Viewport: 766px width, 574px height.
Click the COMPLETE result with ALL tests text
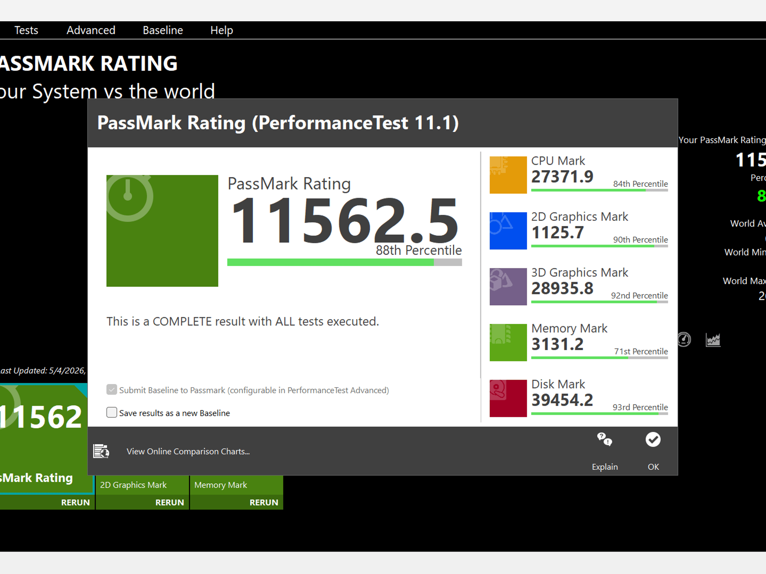coord(243,321)
